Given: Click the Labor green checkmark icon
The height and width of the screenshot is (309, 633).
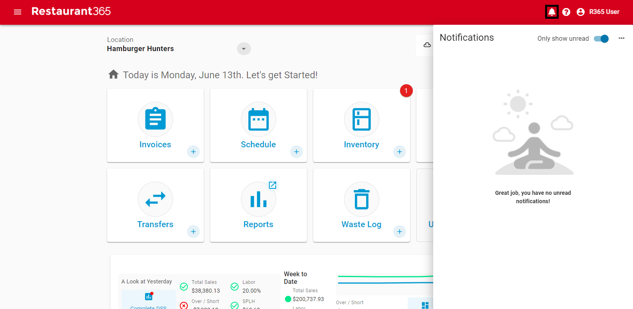Looking at the screenshot, I should [235, 286].
